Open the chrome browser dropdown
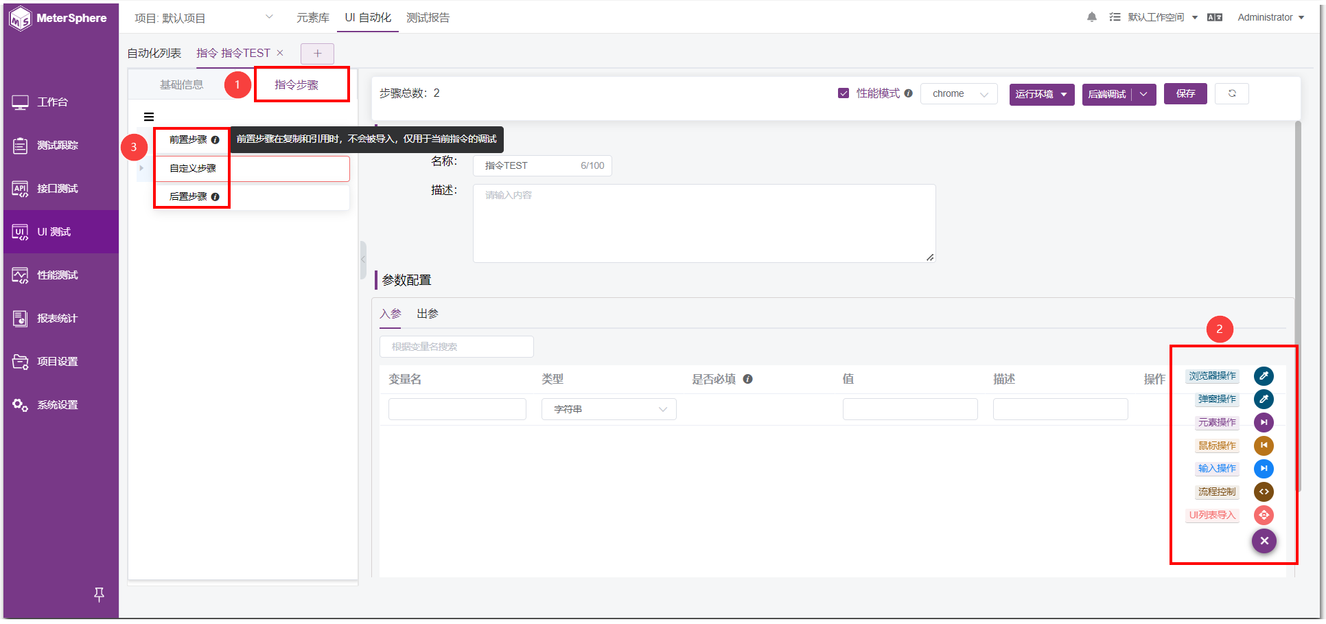The width and height of the screenshot is (1326, 624). pos(959,94)
